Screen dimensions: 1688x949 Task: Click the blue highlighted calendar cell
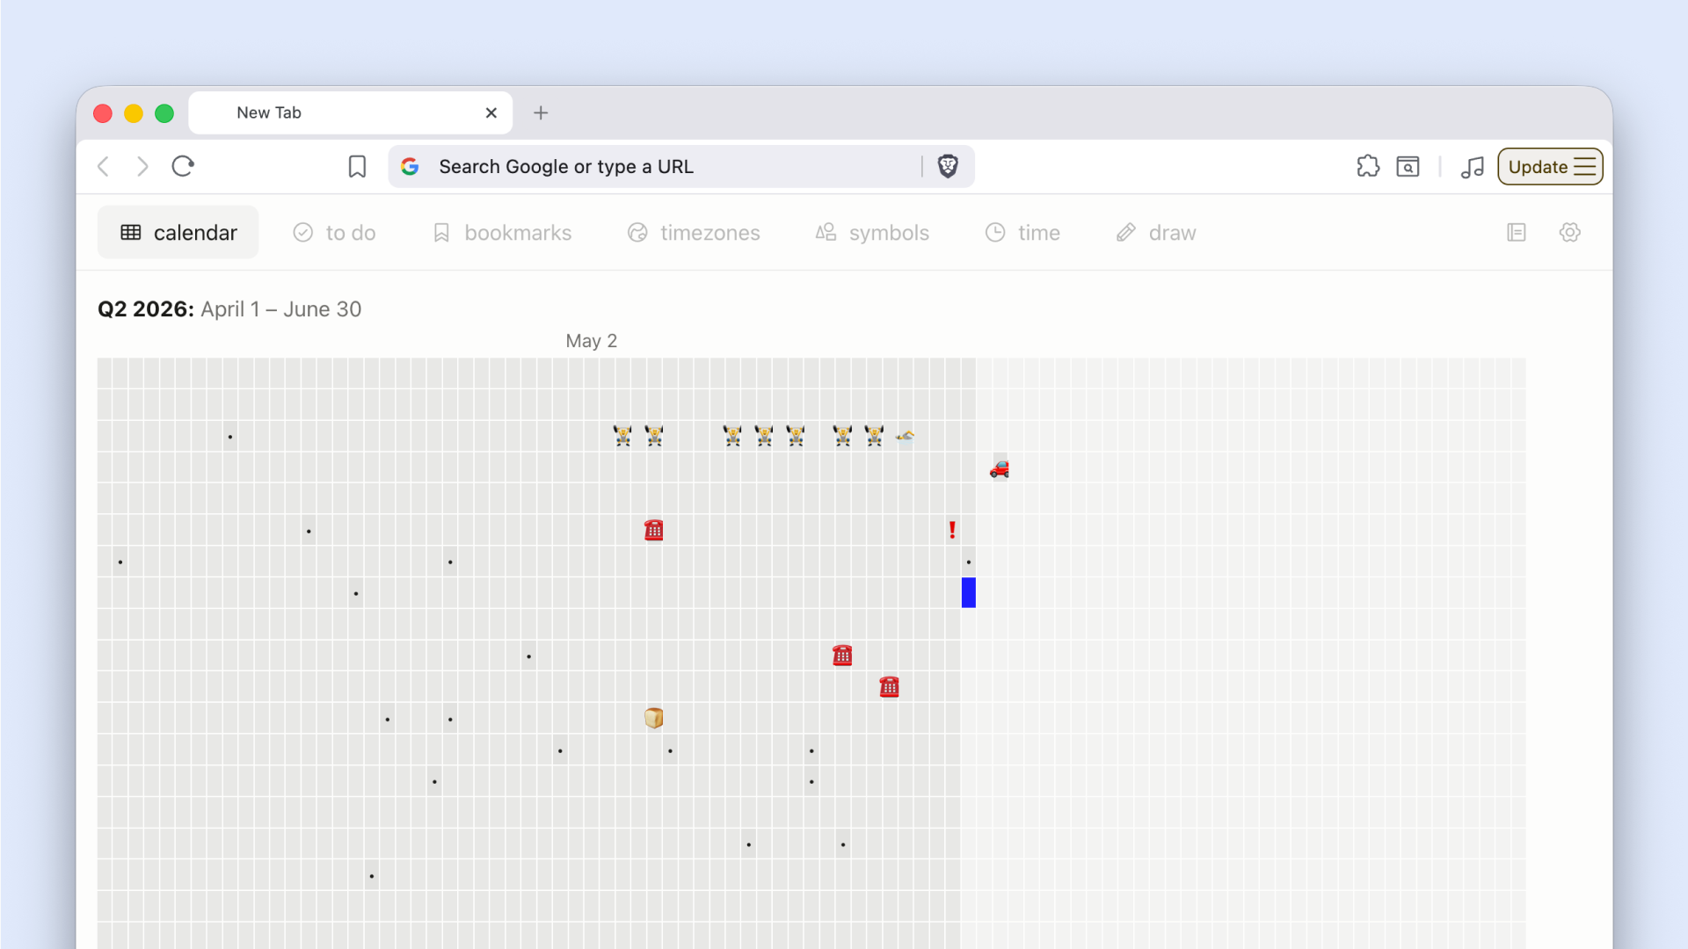click(969, 592)
